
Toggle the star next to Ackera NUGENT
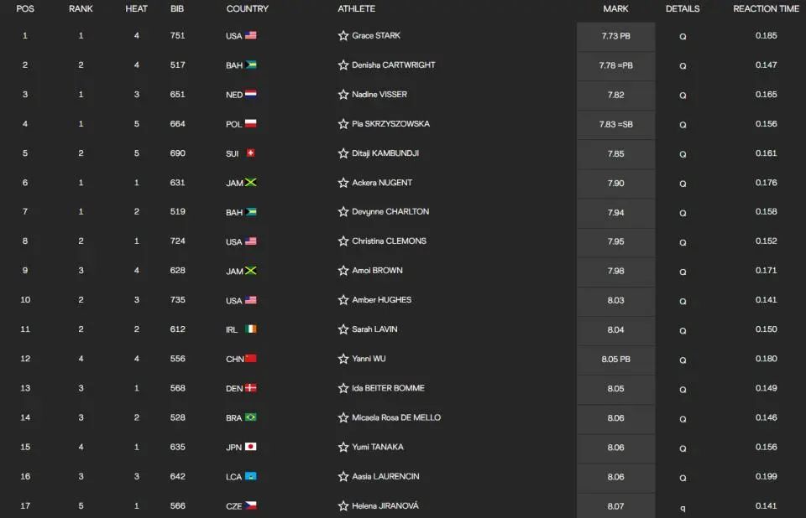(343, 183)
